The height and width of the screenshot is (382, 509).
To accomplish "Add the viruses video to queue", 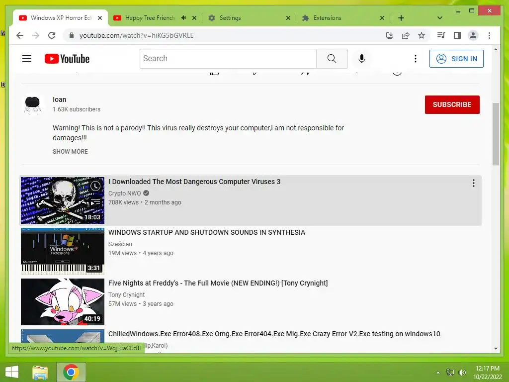I will click(x=95, y=203).
